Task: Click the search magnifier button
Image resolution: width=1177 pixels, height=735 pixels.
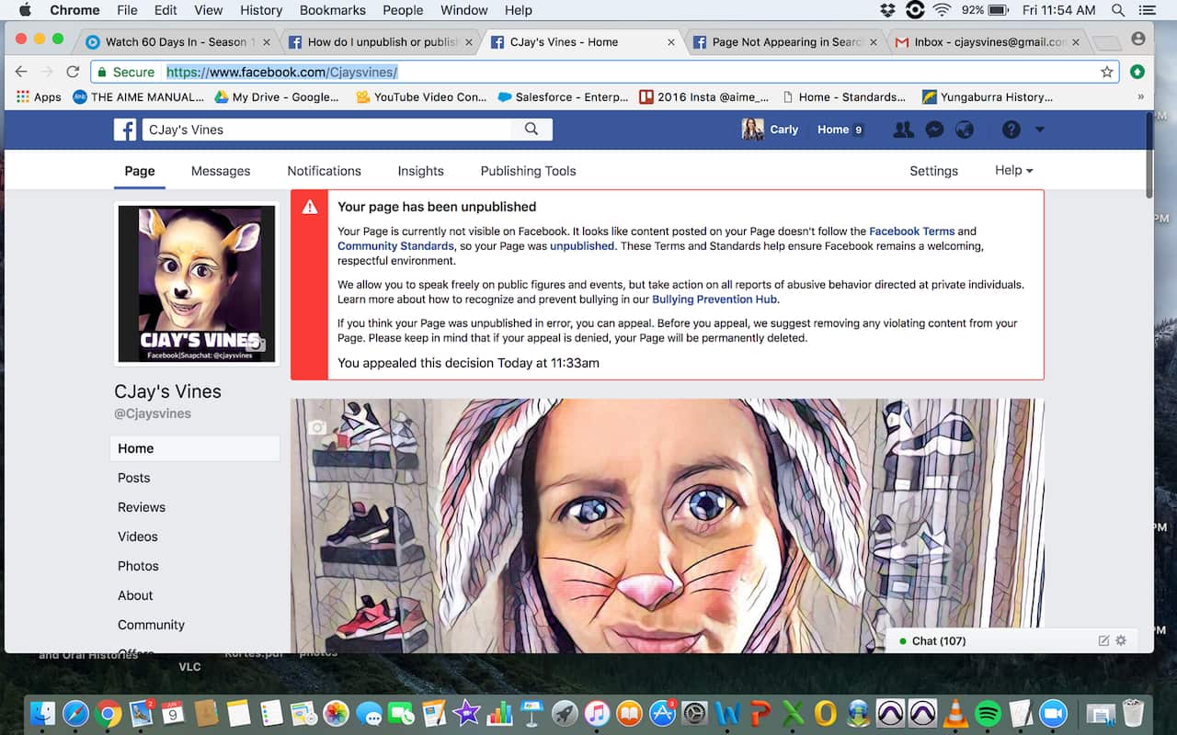Action: coord(531,130)
